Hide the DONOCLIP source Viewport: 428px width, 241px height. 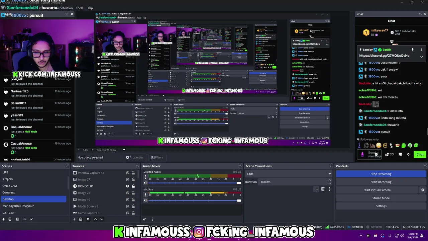coord(127,186)
